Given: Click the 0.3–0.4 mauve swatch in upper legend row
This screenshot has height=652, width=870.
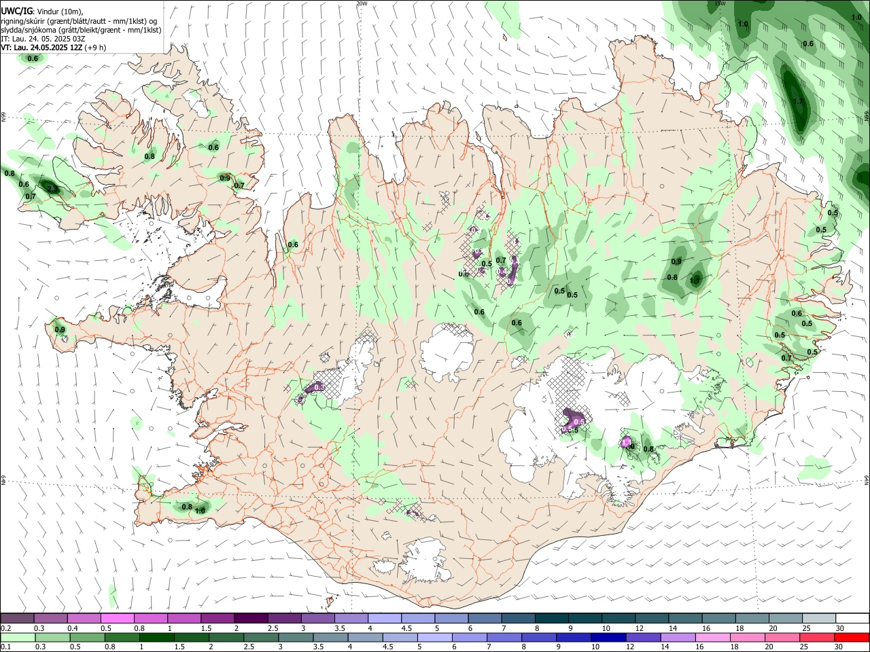Looking at the screenshot, I should point(51,619).
